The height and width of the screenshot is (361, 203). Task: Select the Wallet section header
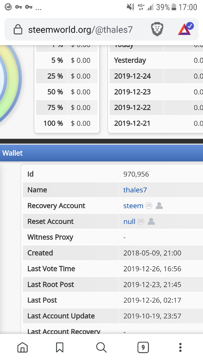pos(13,153)
